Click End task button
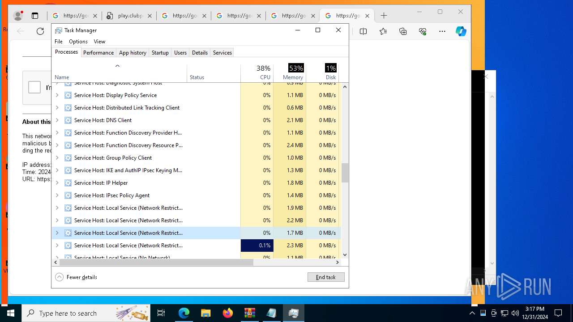This screenshot has width=573, height=322. 326,277
